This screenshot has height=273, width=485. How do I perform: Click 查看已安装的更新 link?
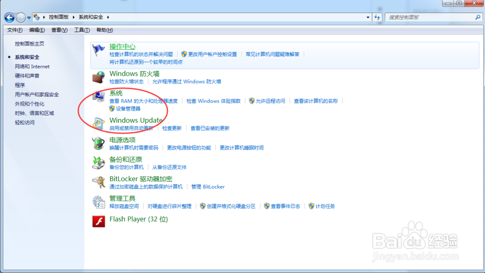click(210, 128)
